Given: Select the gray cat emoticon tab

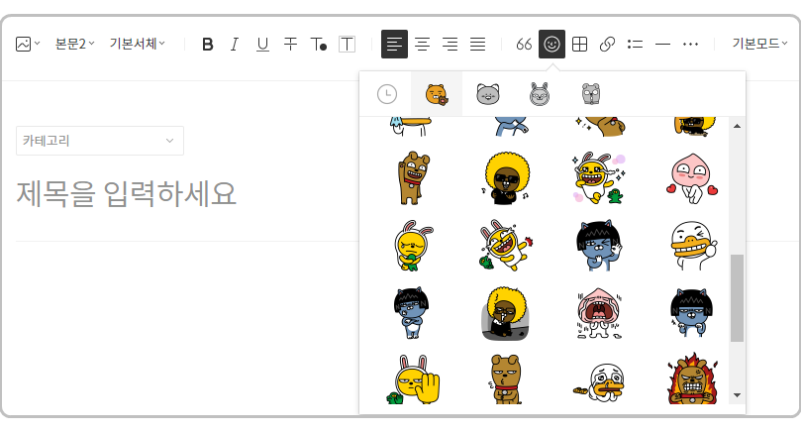Looking at the screenshot, I should 488,94.
